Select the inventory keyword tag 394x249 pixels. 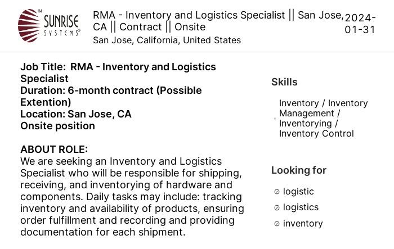[x=303, y=223]
